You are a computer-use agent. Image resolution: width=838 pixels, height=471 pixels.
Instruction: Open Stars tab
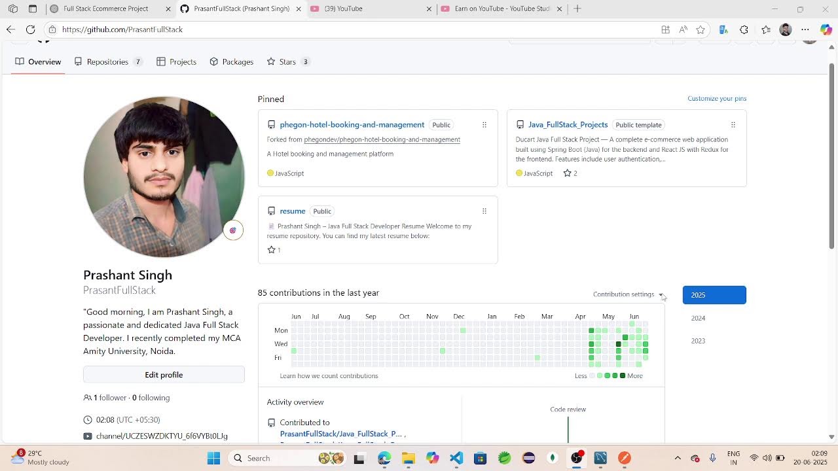click(x=288, y=61)
